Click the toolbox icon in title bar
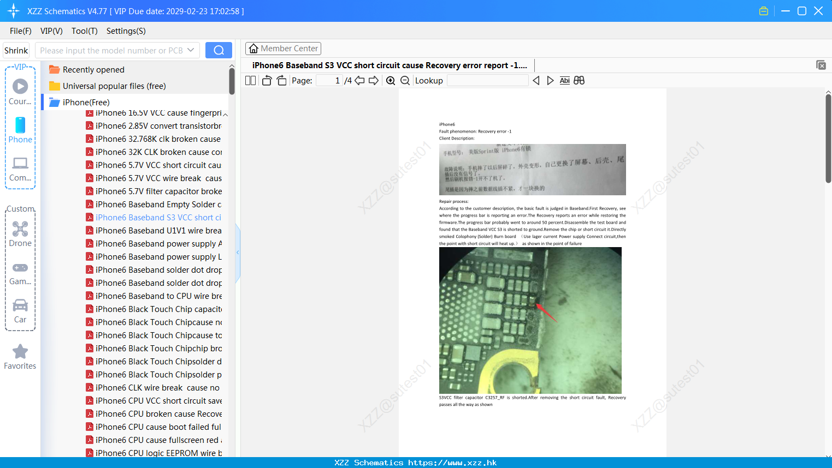Viewport: 832px width, 468px height. tap(764, 11)
